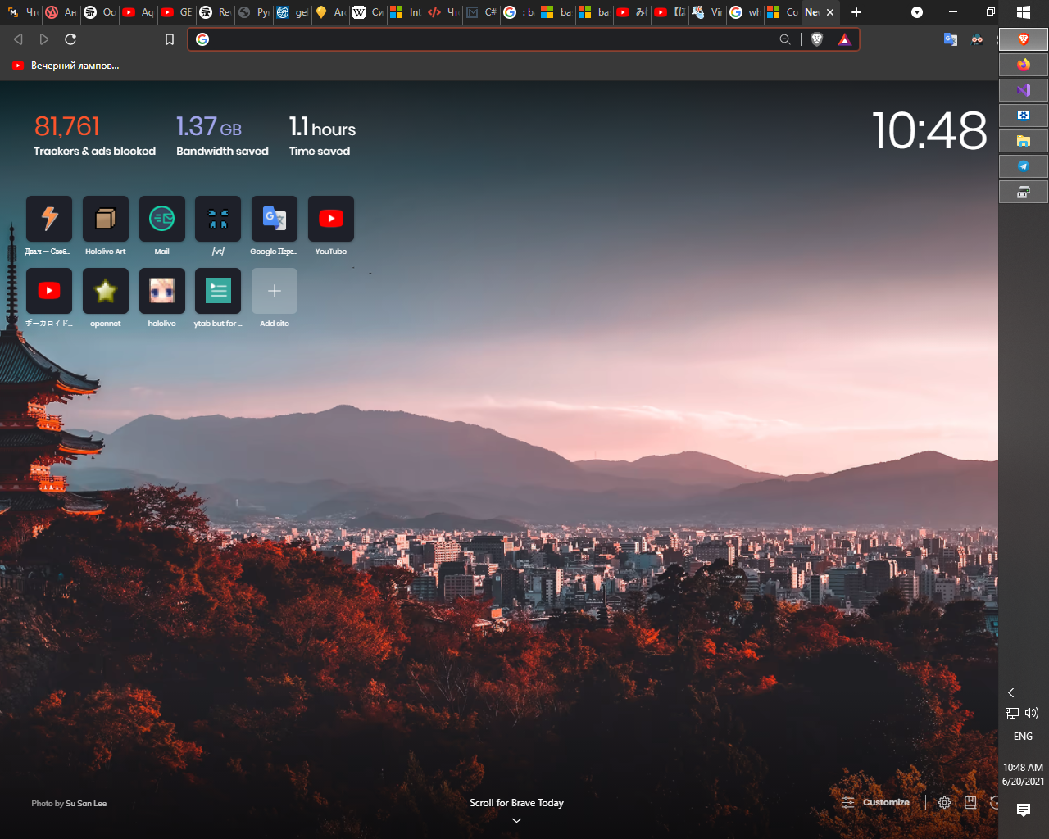1049x839 pixels.
Task: Open network status in system tray
Action: [1012, 713]
